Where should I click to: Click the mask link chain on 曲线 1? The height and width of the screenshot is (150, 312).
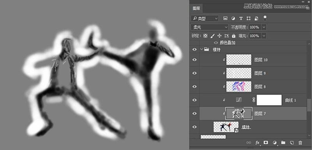click(253, 100)
